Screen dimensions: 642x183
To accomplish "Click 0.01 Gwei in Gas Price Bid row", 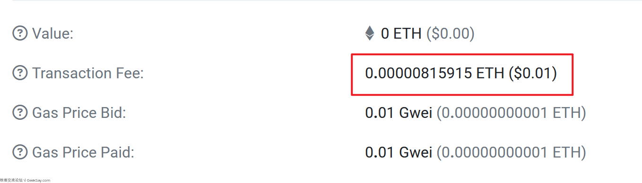I will [399, 113].
